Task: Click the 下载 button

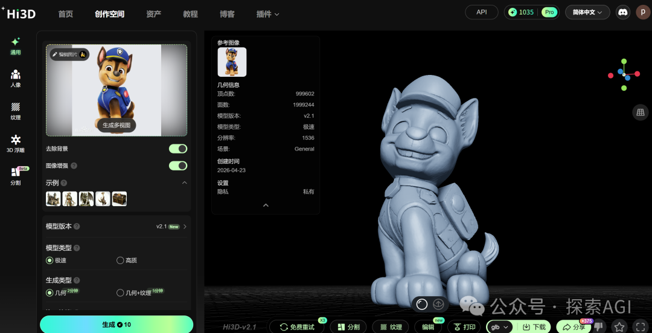Action: (x=534, y=327)
